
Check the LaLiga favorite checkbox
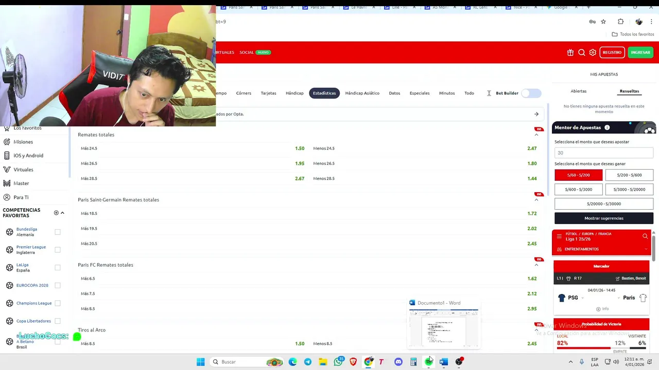point(58,267)
